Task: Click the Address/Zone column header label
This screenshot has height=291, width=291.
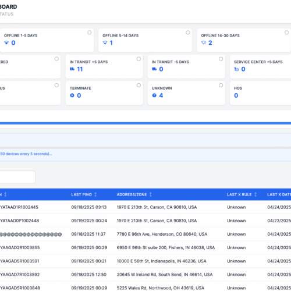Action: point(132,194)
